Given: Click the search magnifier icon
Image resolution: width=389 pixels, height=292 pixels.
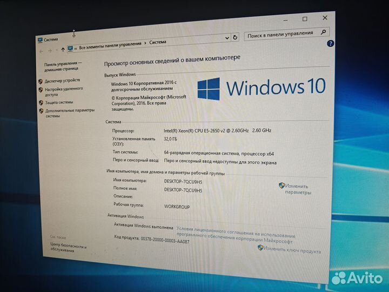Looking at the screenshot, I should point(323,32).
